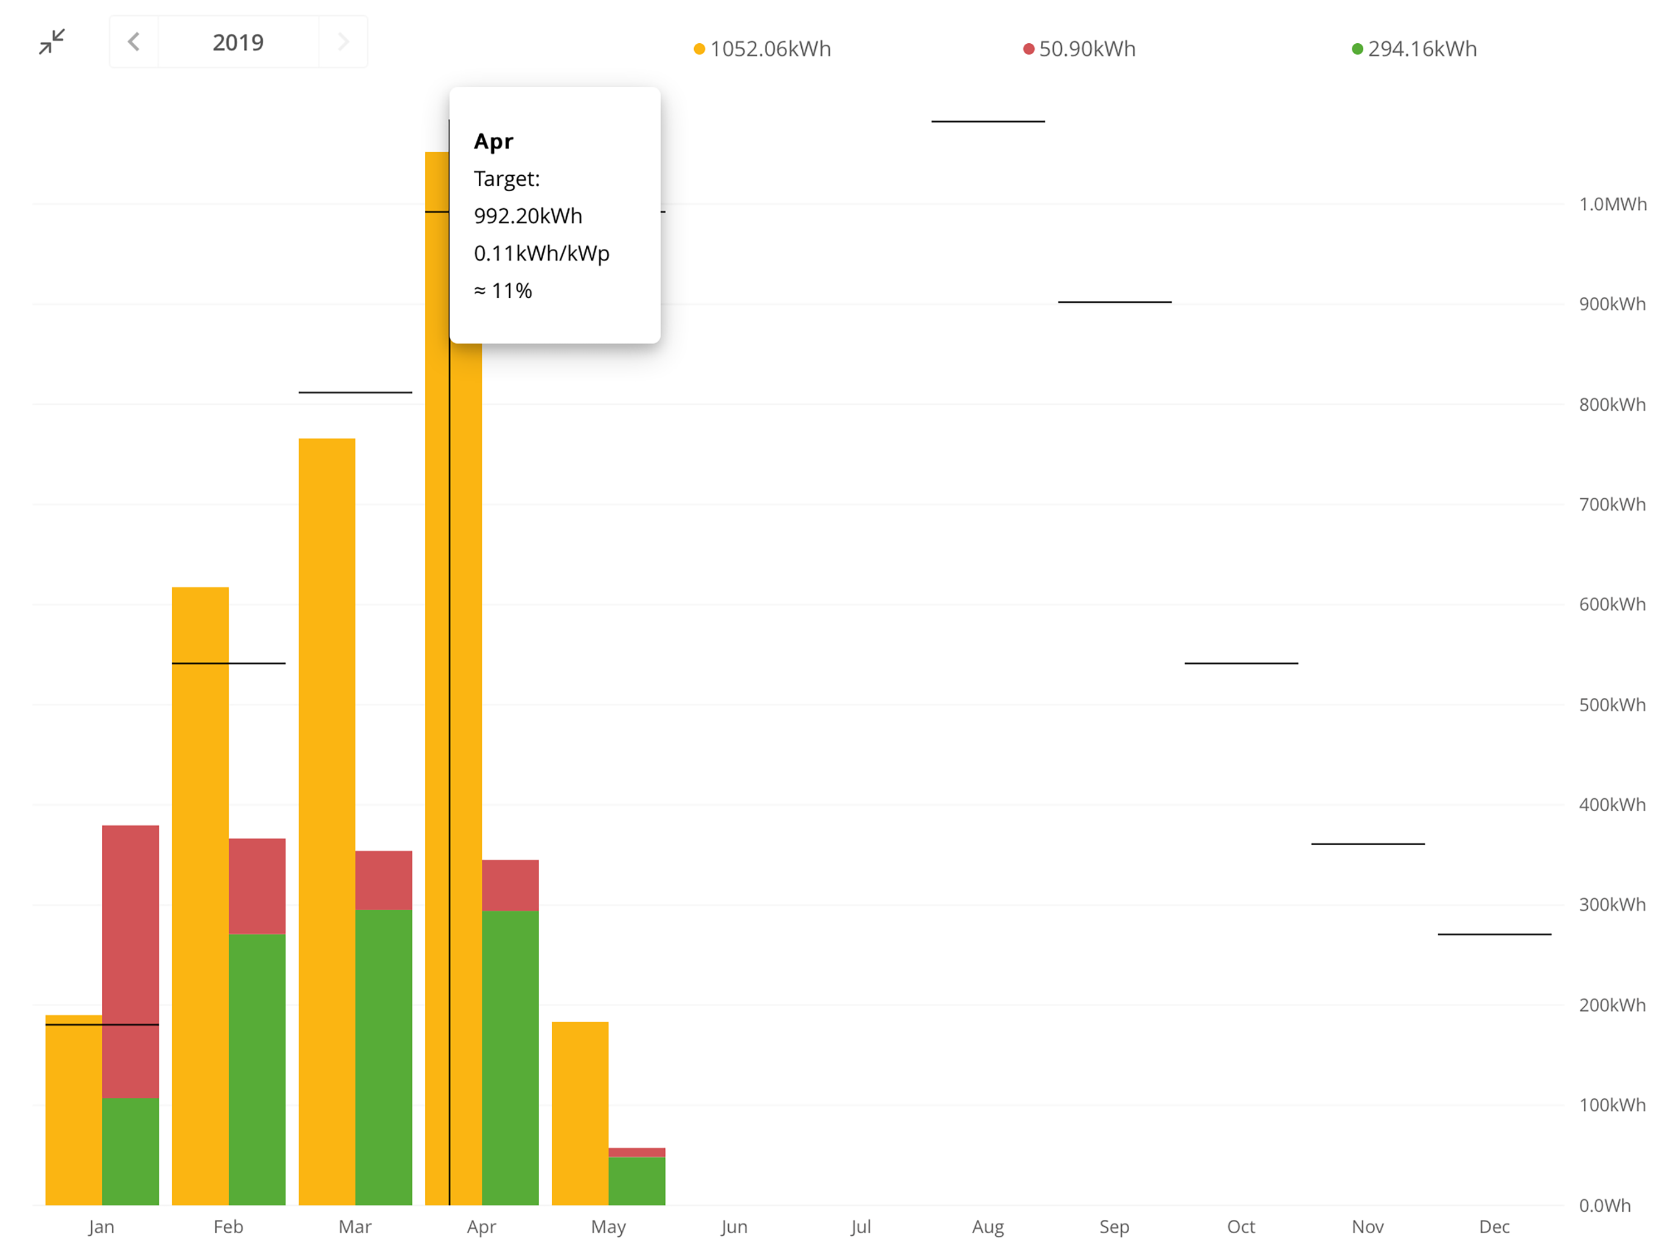The height and width of the screenshot is (1246, 1662).
Task: Toggle the green 294.16kWh legend series
Action: point(1422,49)
